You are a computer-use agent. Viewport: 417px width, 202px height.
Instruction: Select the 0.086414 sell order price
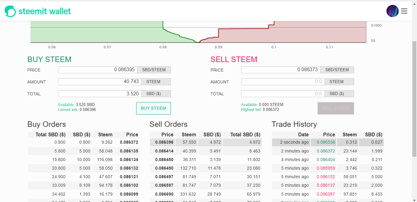[164, 151]
